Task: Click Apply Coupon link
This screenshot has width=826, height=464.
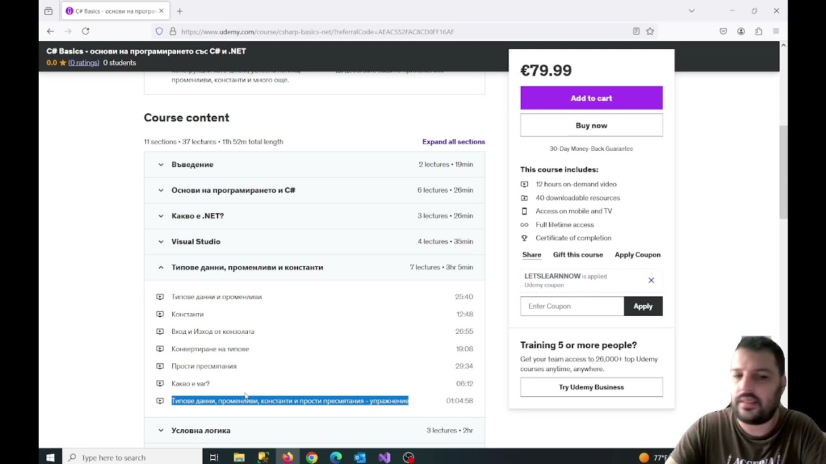Action: [638, 255]
